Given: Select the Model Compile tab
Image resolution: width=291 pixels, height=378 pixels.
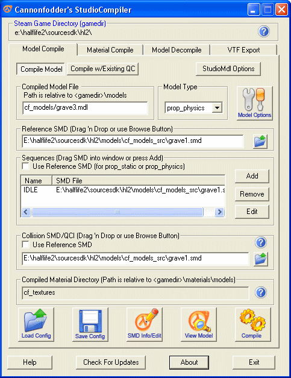Looking at the screenshot, I should click(43, 49).
